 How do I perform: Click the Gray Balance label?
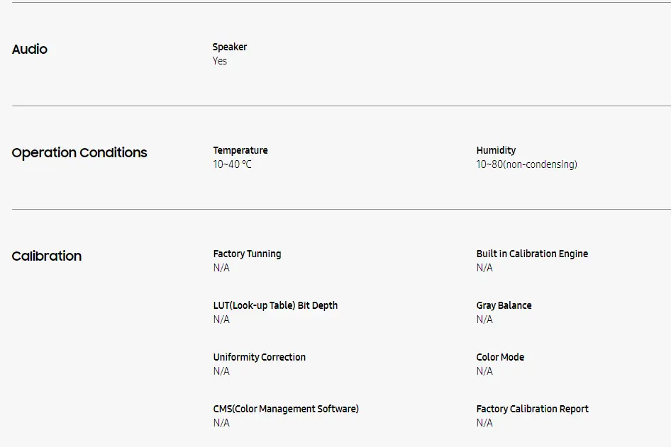click(x=504, y=305)
